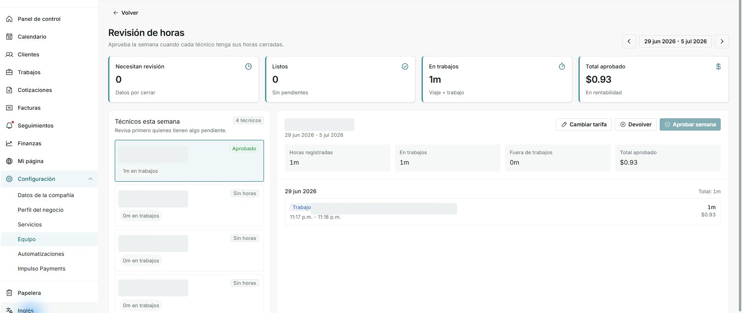This screenshot has width=742, height=313.
Task: Click the 1m en trabajos chip
Action: coord(140,171)
